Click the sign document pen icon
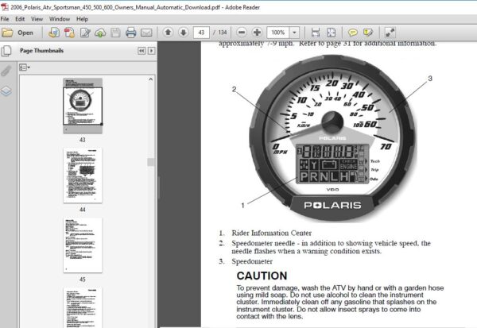Image resolution: width=477 pixels, height=328 pixels. tap(85, 33)
